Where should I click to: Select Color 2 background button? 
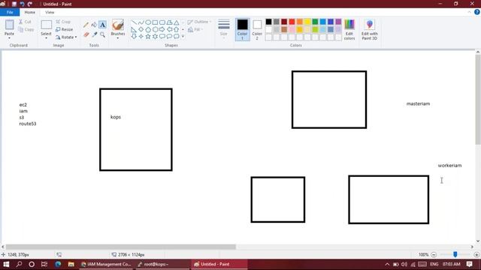[x=257, y=29]
